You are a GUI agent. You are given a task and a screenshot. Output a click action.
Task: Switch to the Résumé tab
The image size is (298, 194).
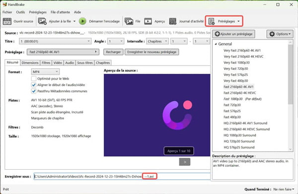pyautogui.click(x=12, y=62)
